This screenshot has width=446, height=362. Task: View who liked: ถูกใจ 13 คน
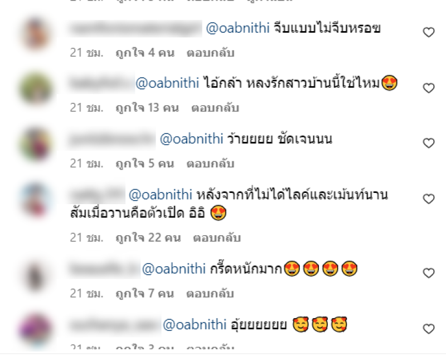pyautogui.click(x=147, y=108)
